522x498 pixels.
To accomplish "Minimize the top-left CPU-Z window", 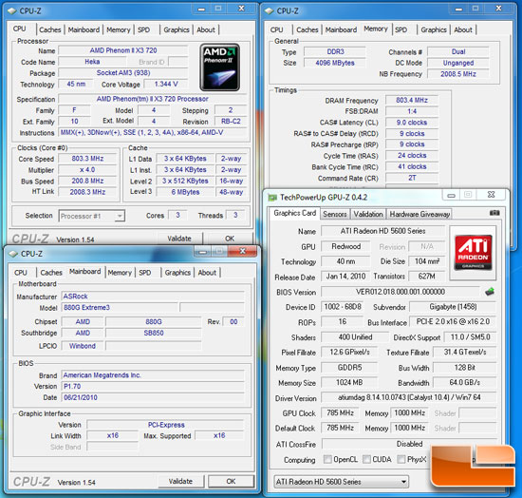I will (x=201, y=9).
